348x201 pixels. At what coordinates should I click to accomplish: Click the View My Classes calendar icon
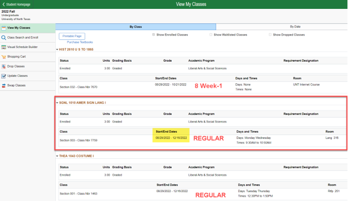tap(3, 28)
